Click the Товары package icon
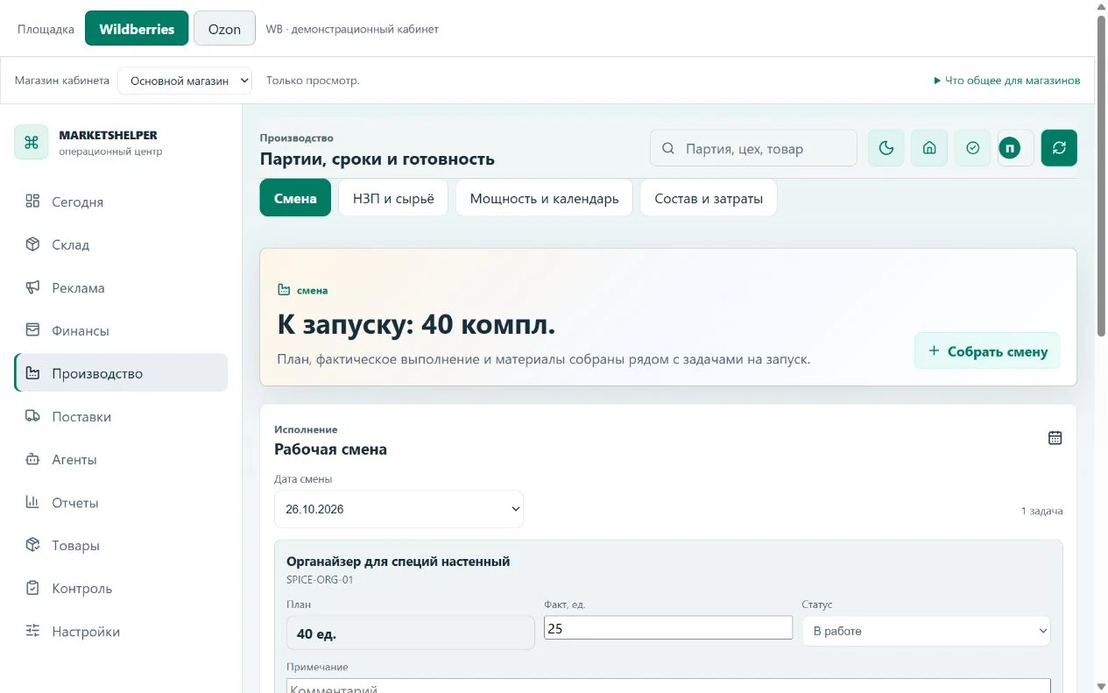This screenshot has width=1108, height=693. pos(32,545)
